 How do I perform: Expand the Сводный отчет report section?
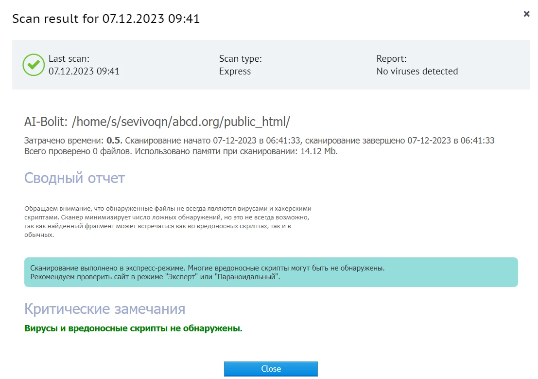pos(74,178)
